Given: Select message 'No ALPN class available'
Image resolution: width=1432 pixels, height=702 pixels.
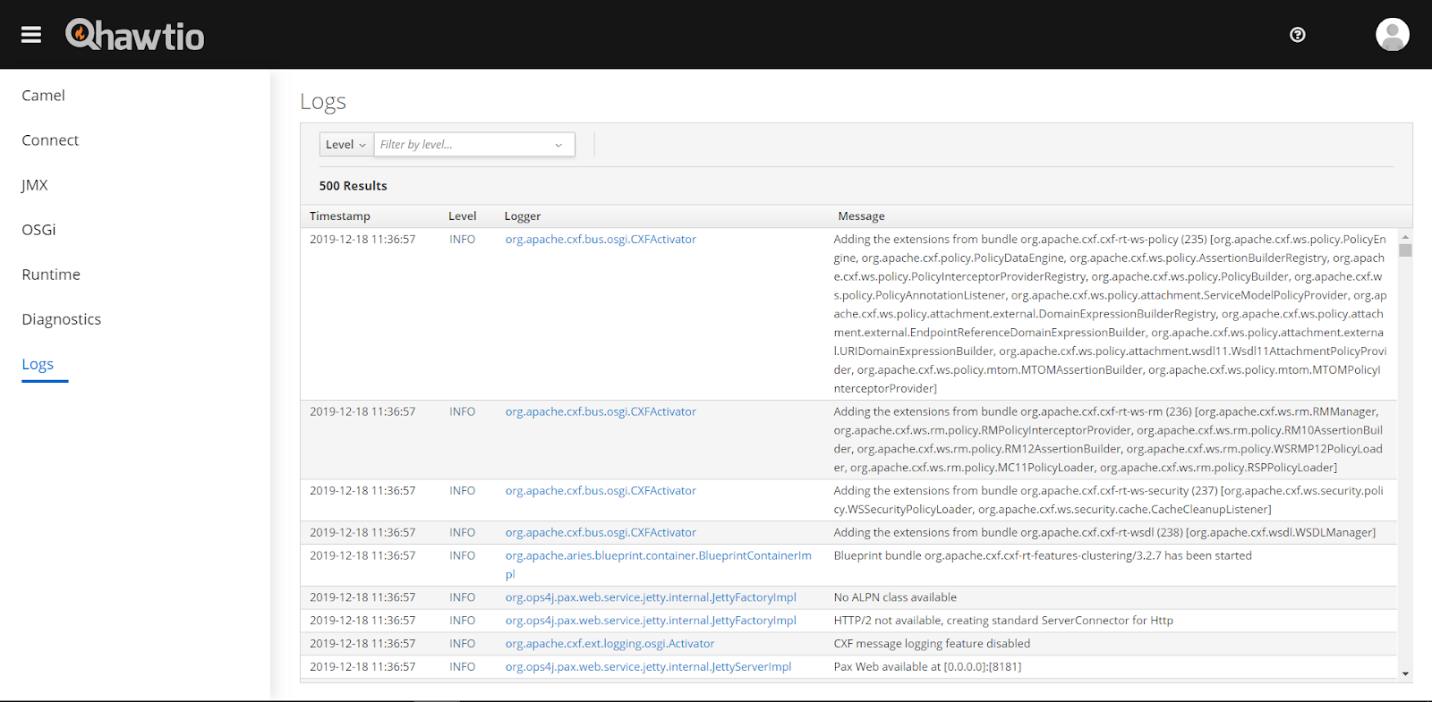Looking at the screenshot, I should click(x=895, y=597).
